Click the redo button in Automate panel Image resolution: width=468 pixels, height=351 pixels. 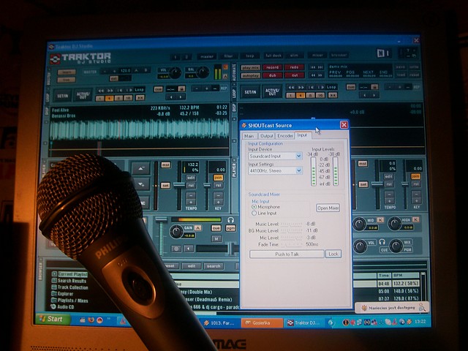(x=294, y=67)
